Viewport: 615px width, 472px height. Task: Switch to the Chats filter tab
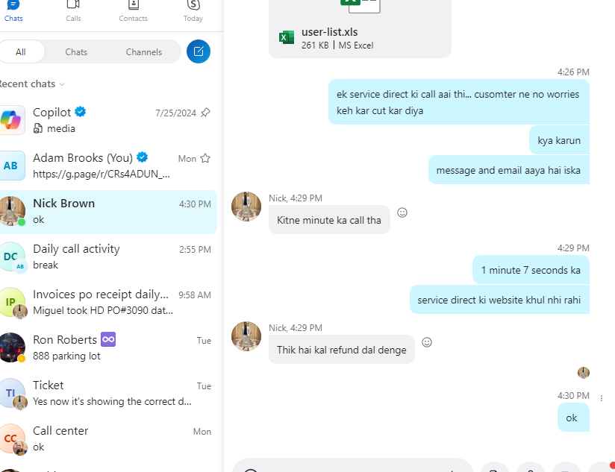76,52
